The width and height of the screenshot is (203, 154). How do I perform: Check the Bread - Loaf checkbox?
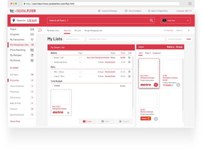click(52, 58)
